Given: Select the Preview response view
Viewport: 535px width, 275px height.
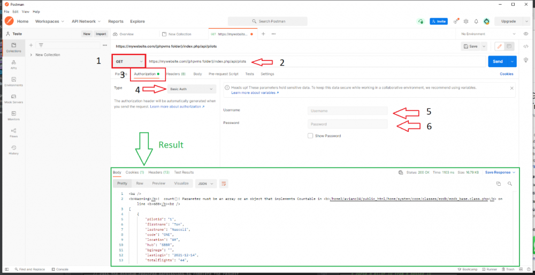Looking at the screenshot, I should point(158,183).
